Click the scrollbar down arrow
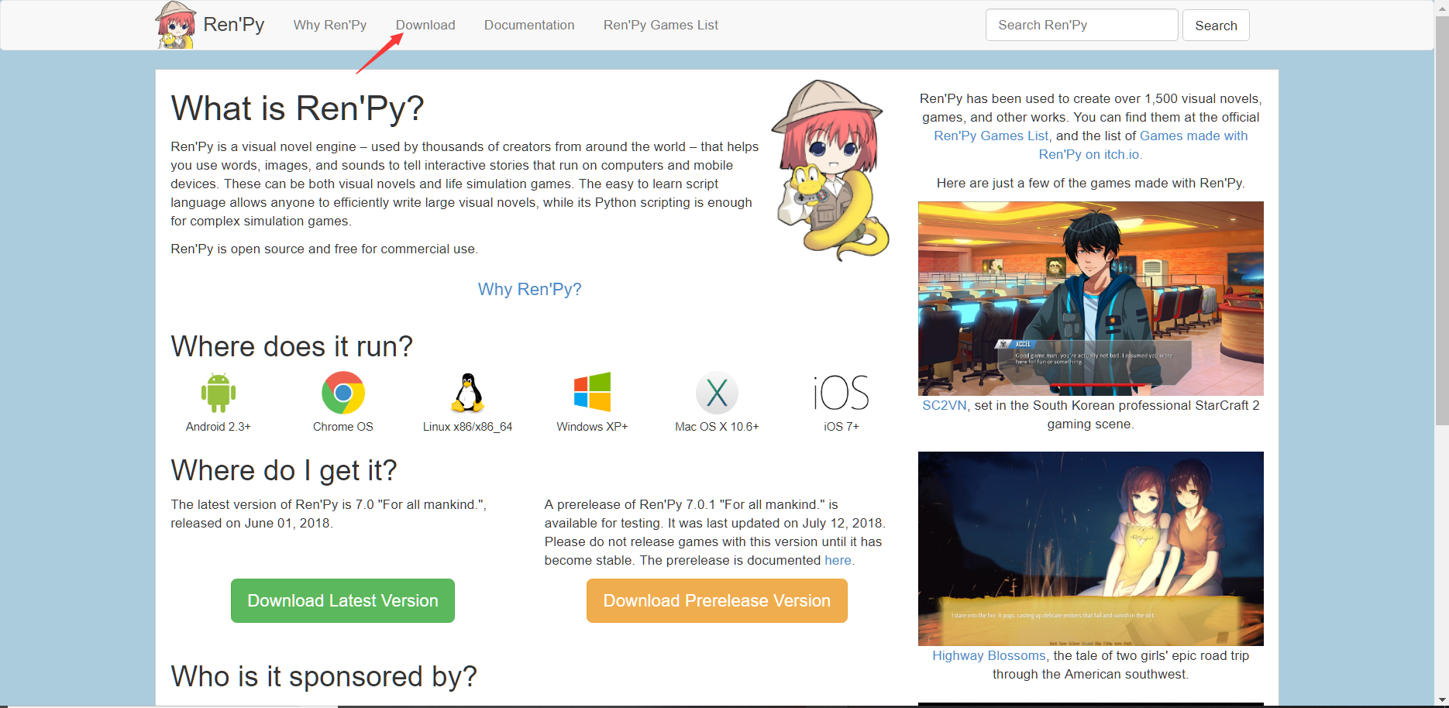1449x708 pixels. click(x=1442, y=700)
